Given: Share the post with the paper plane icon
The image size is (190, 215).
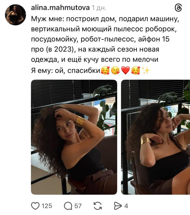Looking at the screenshot, I should [118, 206].
